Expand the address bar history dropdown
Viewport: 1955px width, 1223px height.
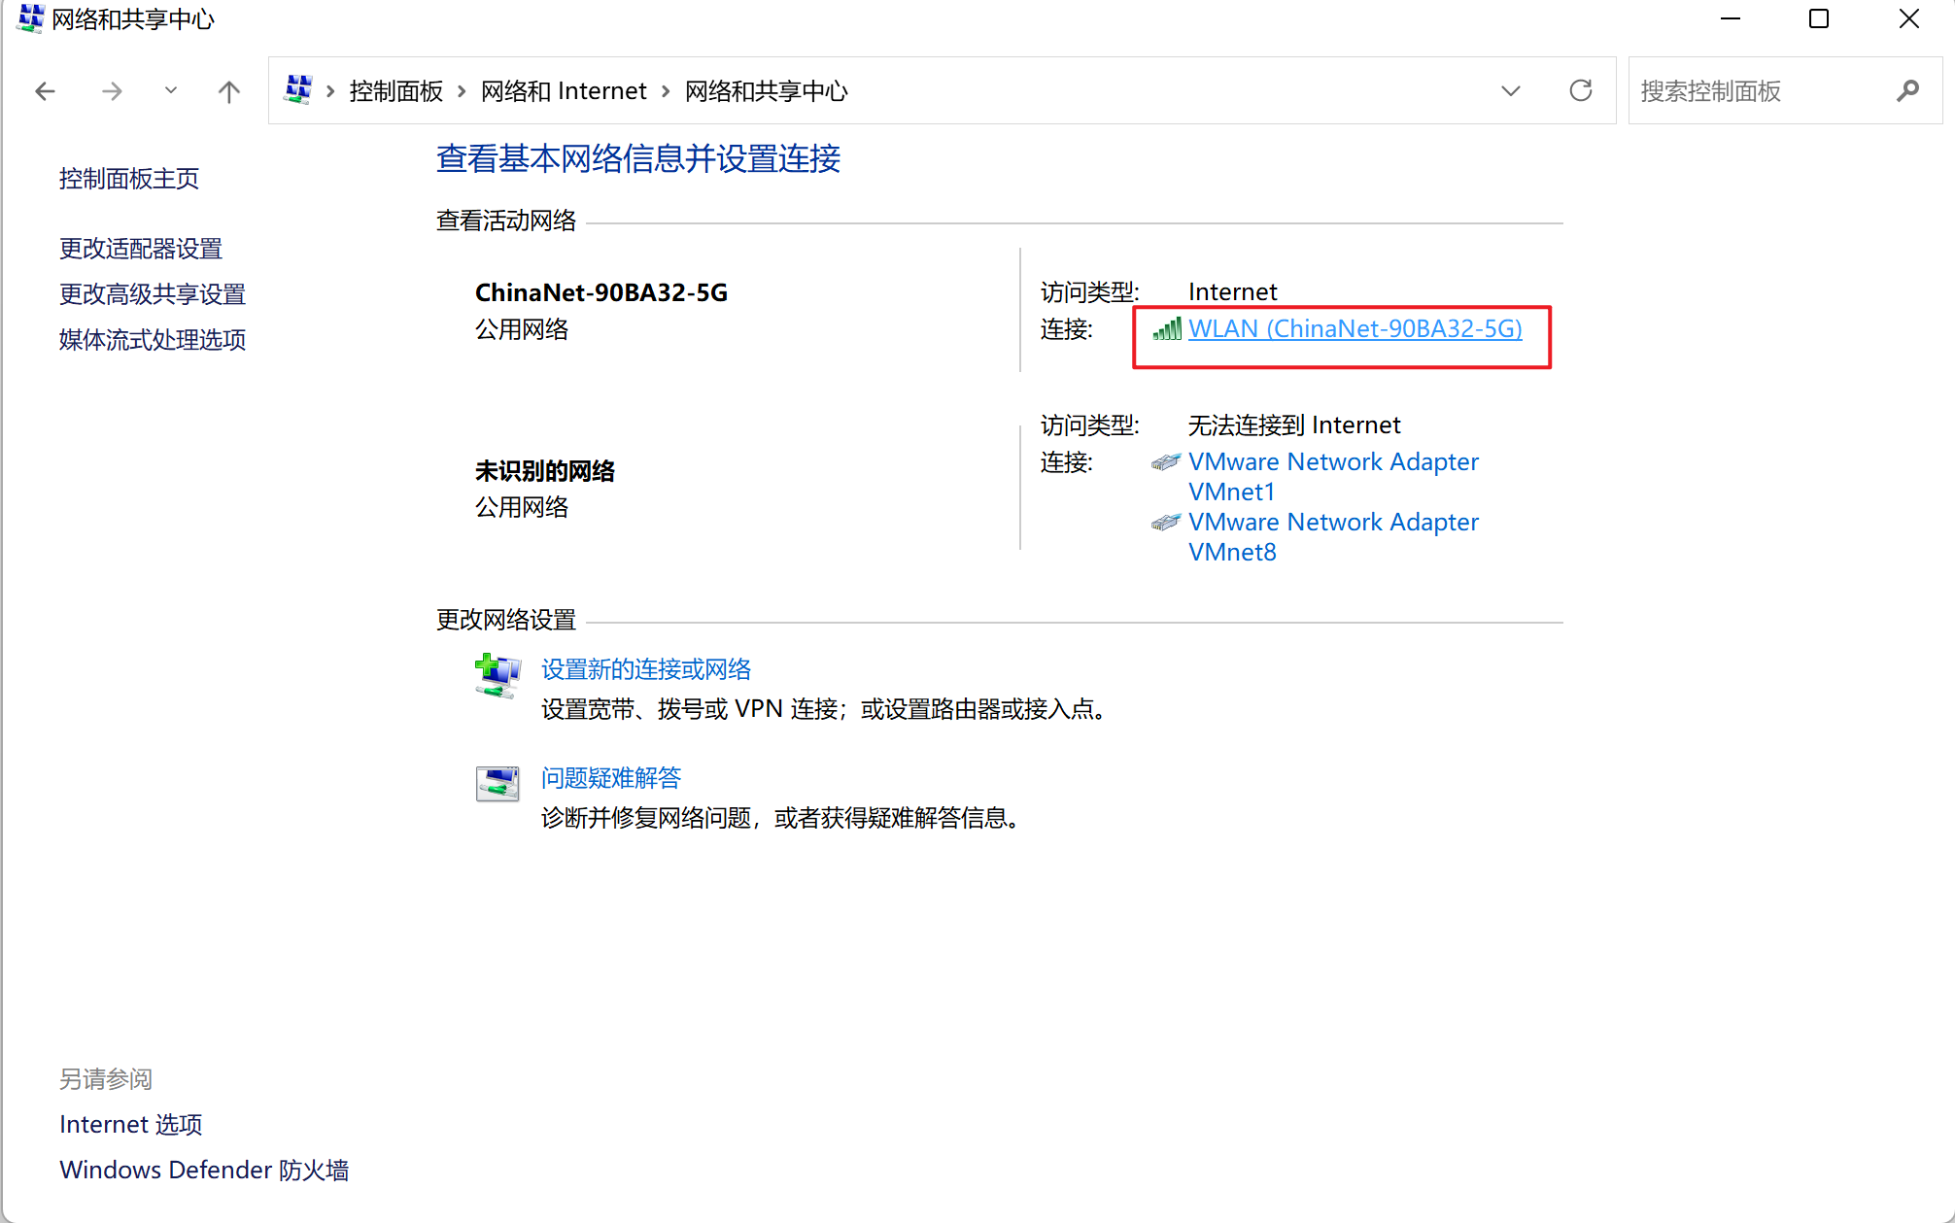click(1510, 91)
